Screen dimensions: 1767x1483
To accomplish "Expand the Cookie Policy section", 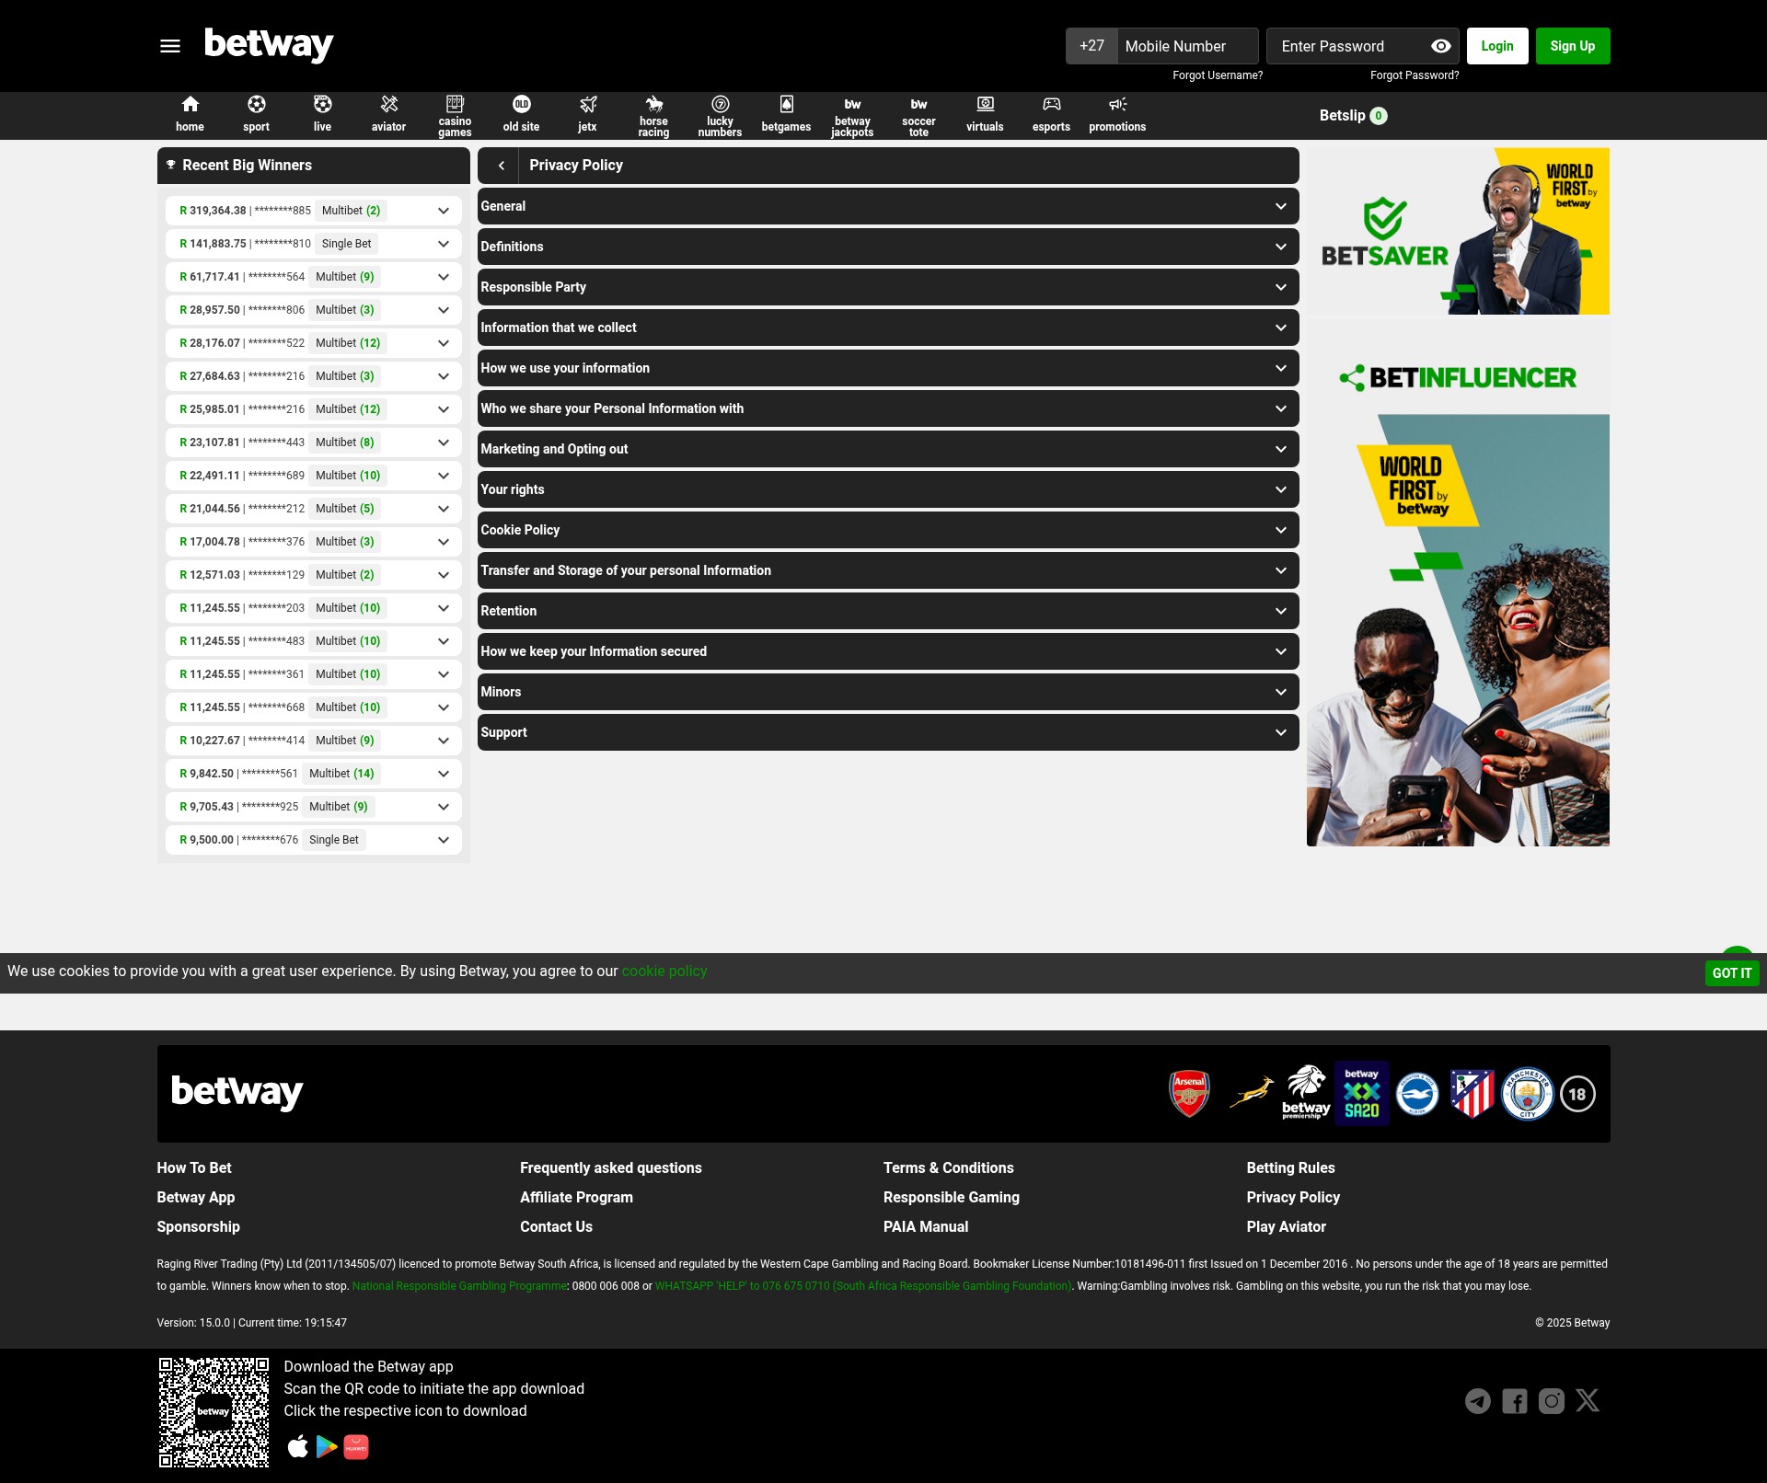I will [x=888, y=530].
